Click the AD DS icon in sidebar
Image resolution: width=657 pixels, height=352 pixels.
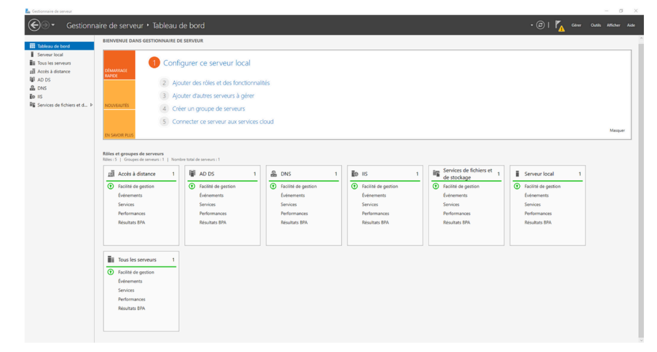(x=32, y=80)
